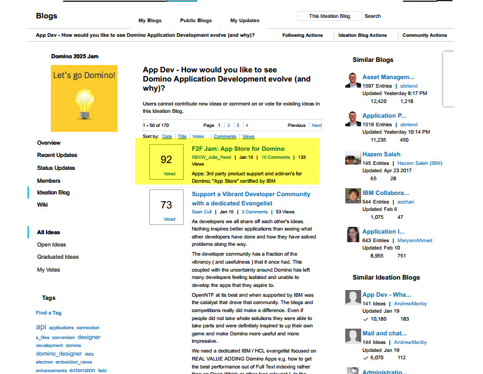Click the Hazem Saleh avatar photo

tap(353, 158)
